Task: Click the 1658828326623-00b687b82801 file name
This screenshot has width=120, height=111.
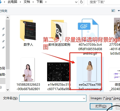Action: click(x=28, y=87)
